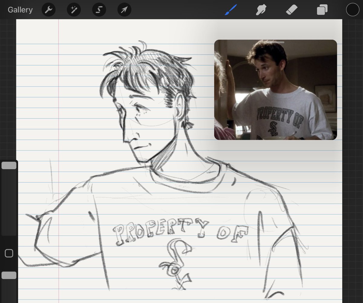363x303 pixels.
Task: Open the Adjustments magic wand menu
Action: coord(74,10)
